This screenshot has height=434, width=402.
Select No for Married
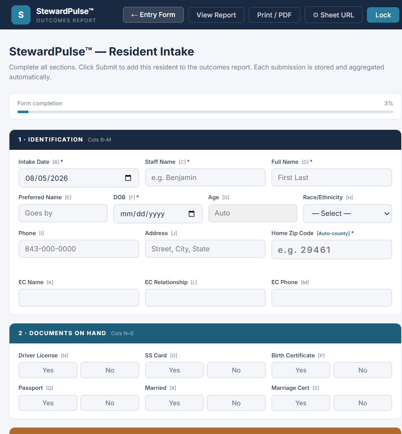236,403
